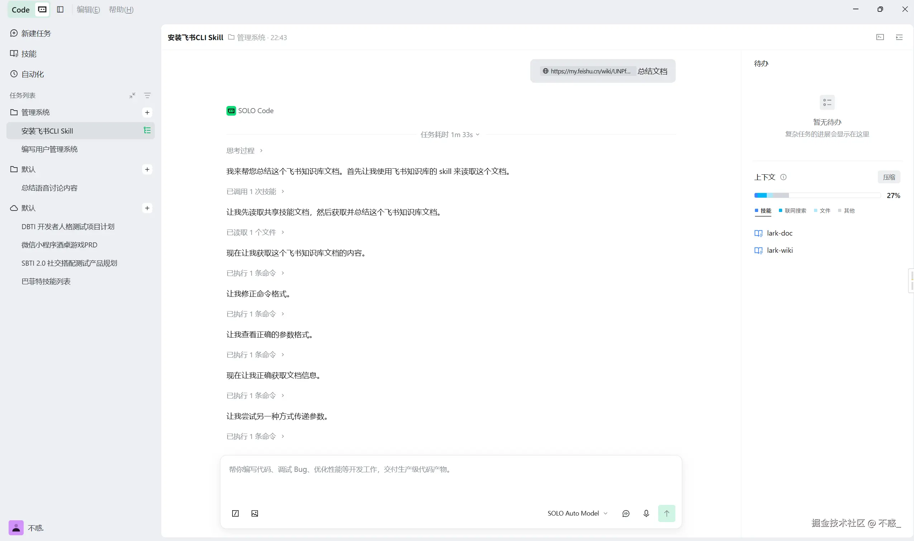Click the Code tab at top left
Image resolution: width=914 pixels, height=541 pixels.
(20, 9)
